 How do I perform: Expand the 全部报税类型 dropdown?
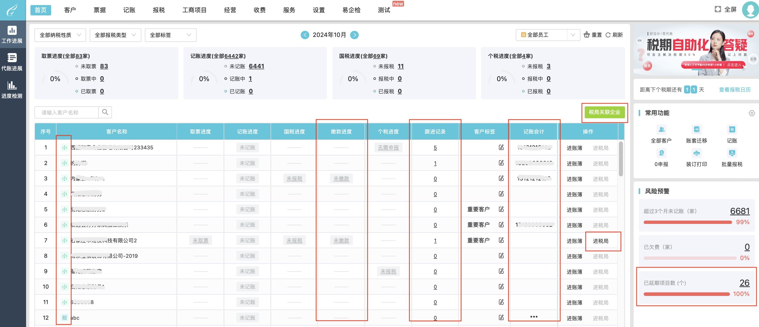pos(115,35)
